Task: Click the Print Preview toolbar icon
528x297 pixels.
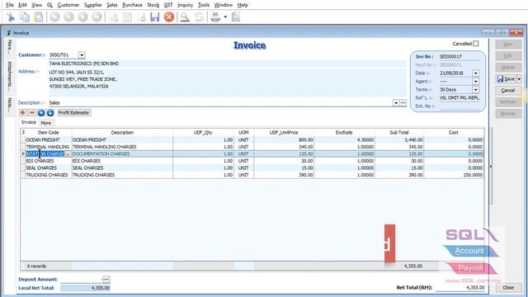Action: [x=236, y=16]
